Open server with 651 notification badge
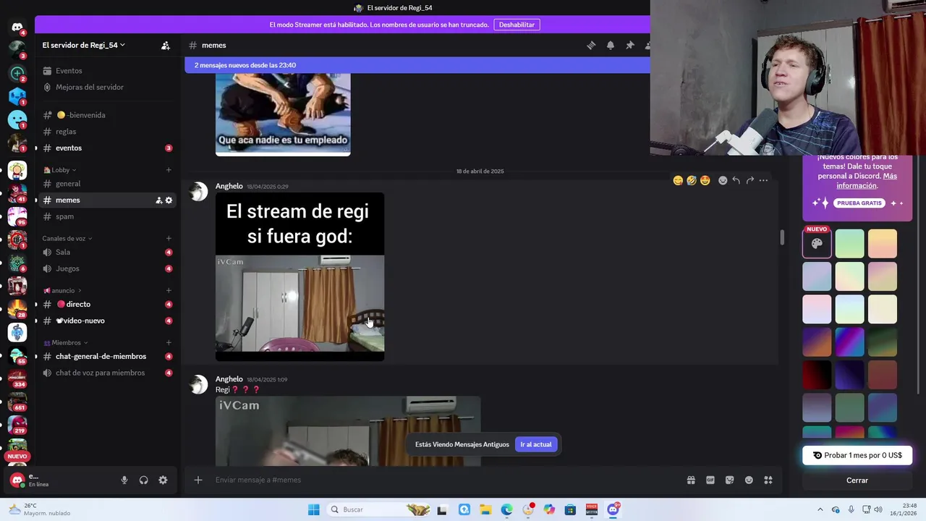Screen dimensions: 926x521 tap(17, 401)
